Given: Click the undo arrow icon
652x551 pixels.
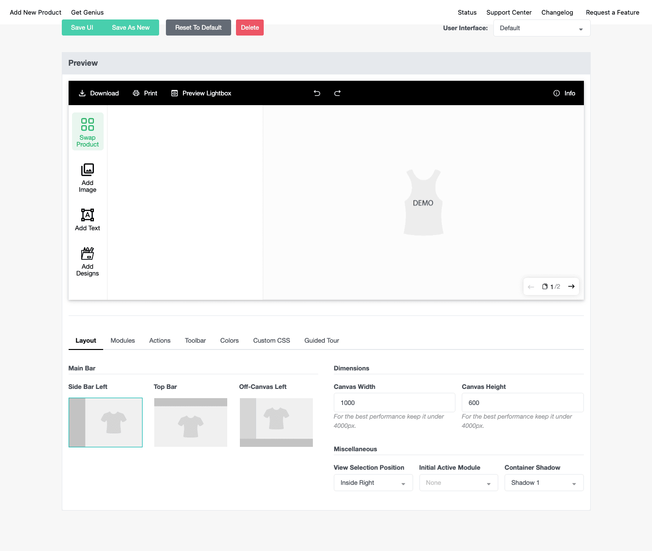Looking at the screenshot, I should [317, 93].
